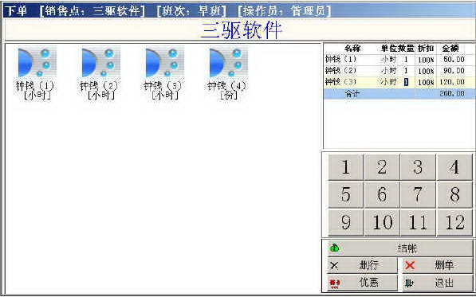Tap keypad button 5
The width and height of the screenshot is (476, 297).
346,194
